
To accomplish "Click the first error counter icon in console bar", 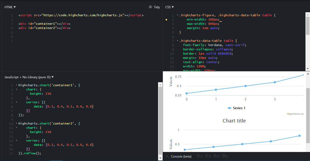I will click(199, 156).
